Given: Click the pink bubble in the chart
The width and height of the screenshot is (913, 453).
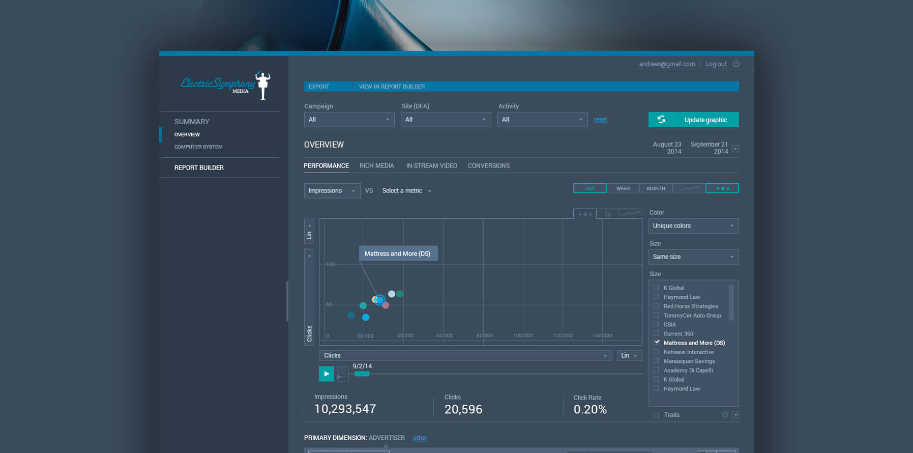Looking at the screenshot, I should tap(386, 305).
